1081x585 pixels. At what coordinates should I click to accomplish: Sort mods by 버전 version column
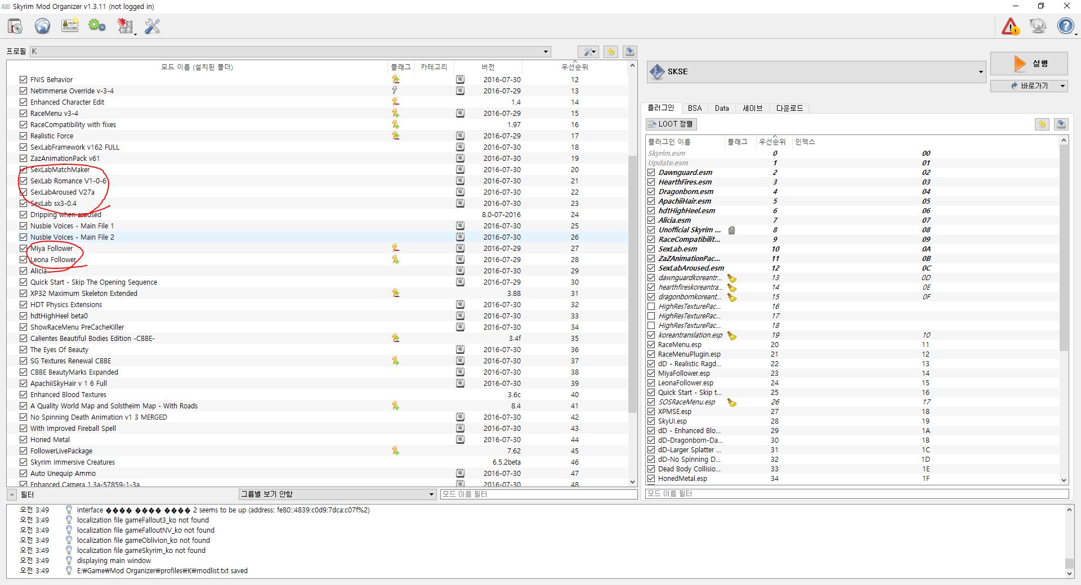(488, 67)
